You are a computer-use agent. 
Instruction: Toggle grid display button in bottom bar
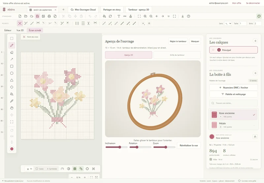[75, 169]
